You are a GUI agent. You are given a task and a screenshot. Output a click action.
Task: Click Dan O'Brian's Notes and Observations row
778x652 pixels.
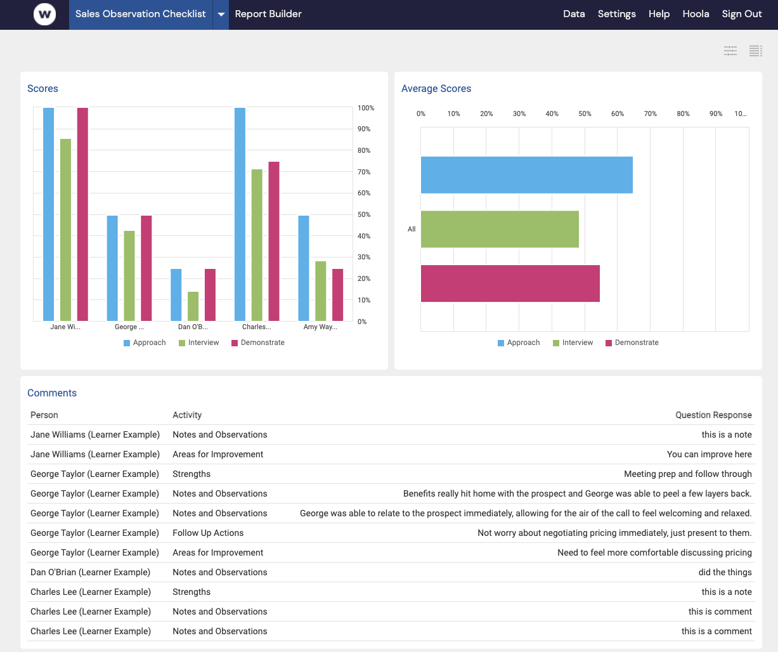(219, 572)
